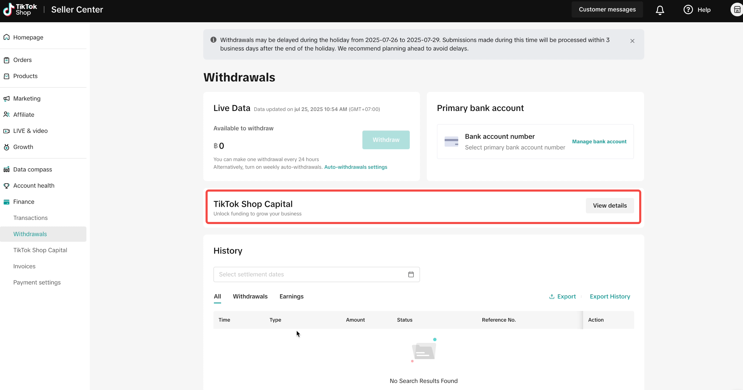
Task: Click Manage bank account link
Action: pyautogui.click(x=599, y=142)
